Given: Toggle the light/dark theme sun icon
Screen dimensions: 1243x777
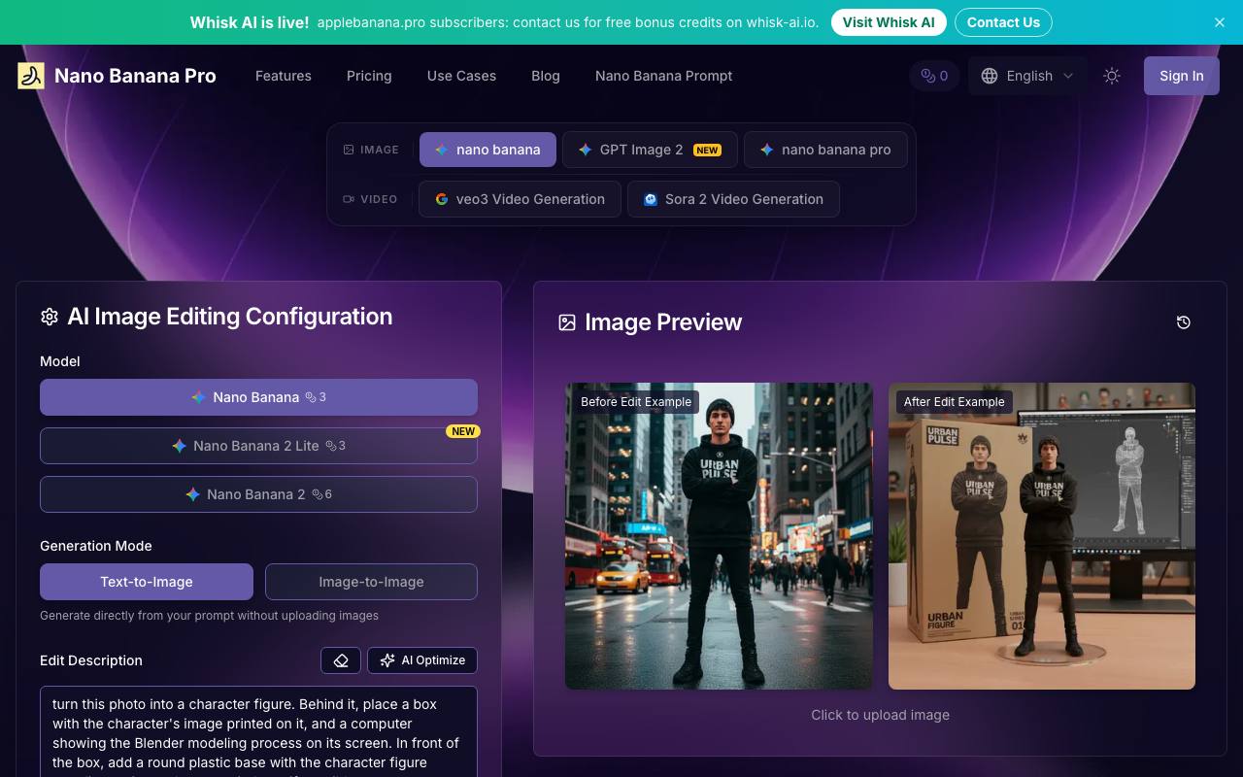Looking at the screenshot, I should click(1112, 76).
